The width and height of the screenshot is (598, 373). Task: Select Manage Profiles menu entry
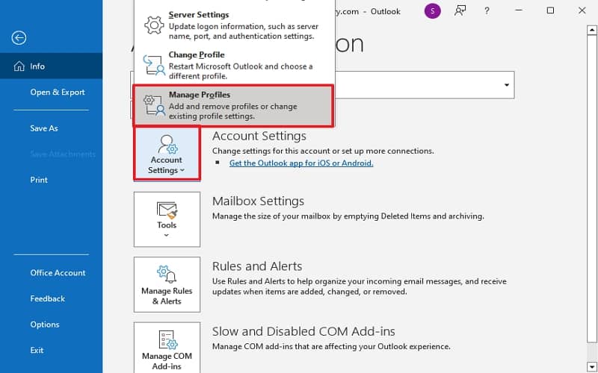pos(233,105)
